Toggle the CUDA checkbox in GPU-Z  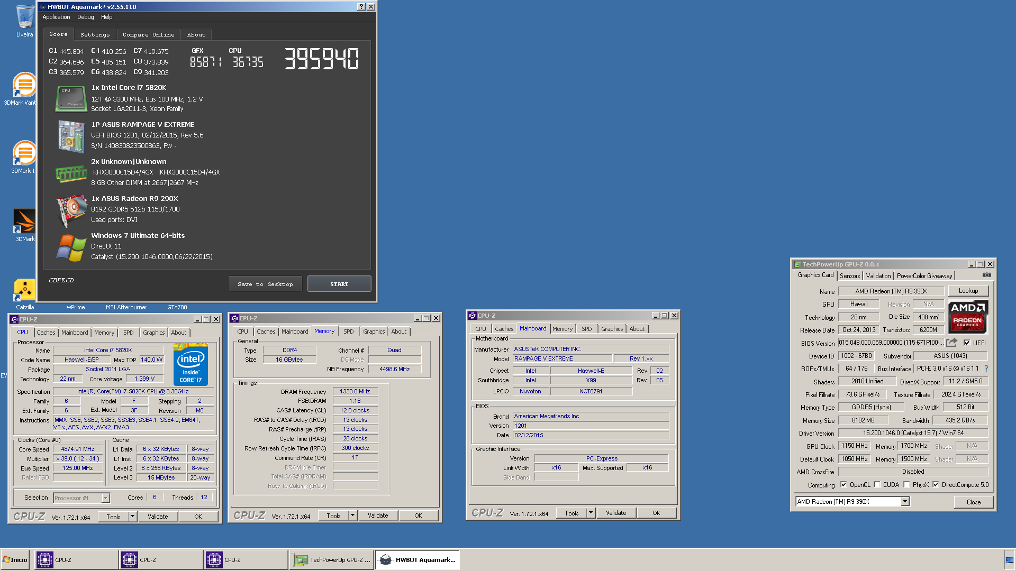tap(877, 485)
